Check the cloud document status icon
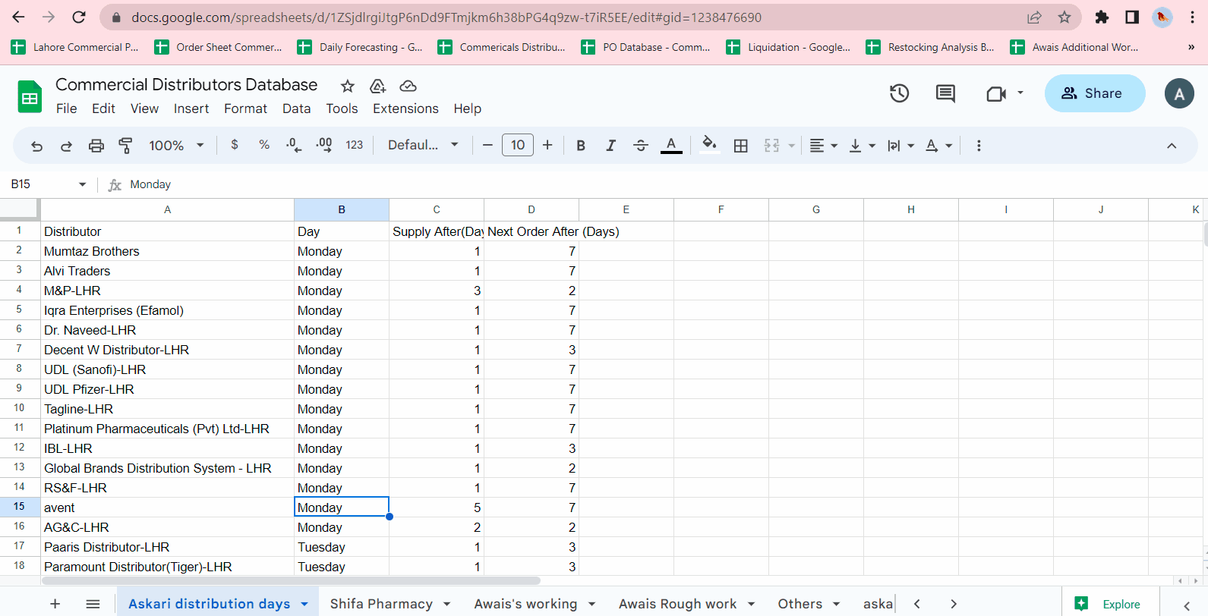 (408, 86)
